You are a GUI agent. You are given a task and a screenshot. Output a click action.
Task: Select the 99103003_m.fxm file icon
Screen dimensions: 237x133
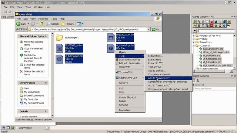coord(59,48)
